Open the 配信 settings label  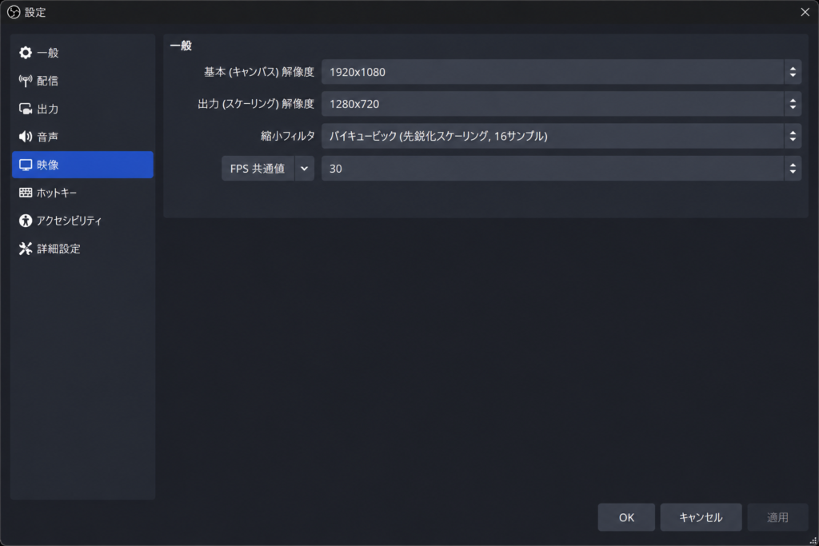[x=47, y=81]
